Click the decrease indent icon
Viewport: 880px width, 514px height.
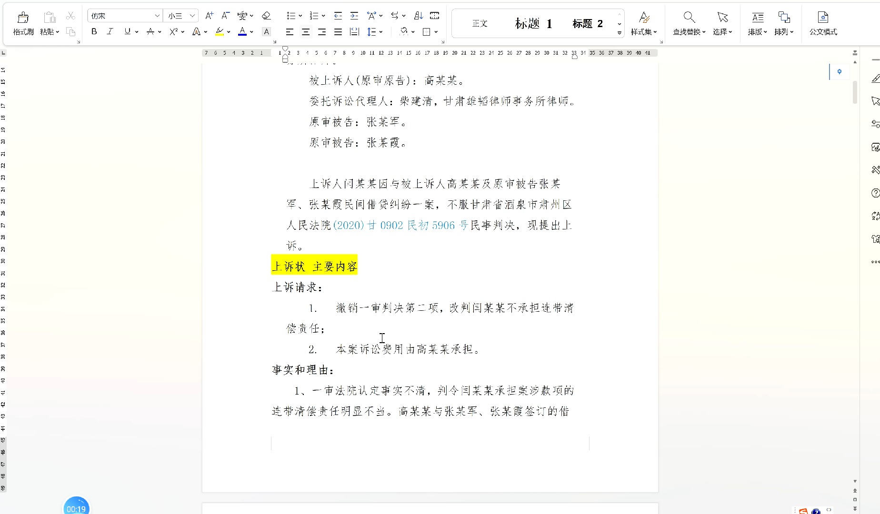click(x=338, y=16)
